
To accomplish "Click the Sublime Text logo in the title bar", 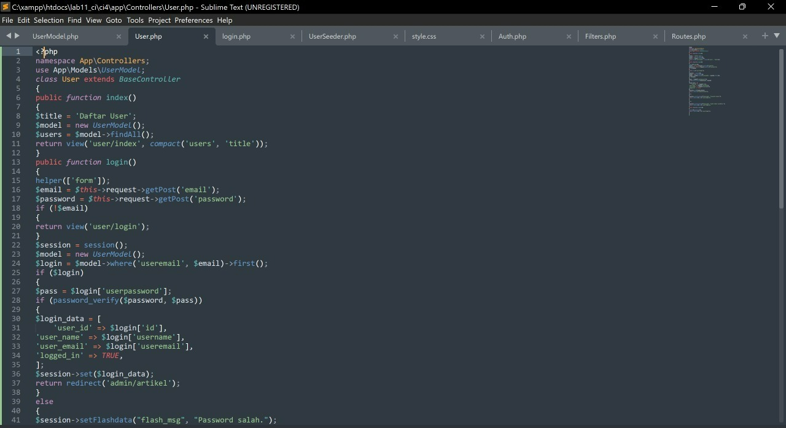I will pos(6,7).
